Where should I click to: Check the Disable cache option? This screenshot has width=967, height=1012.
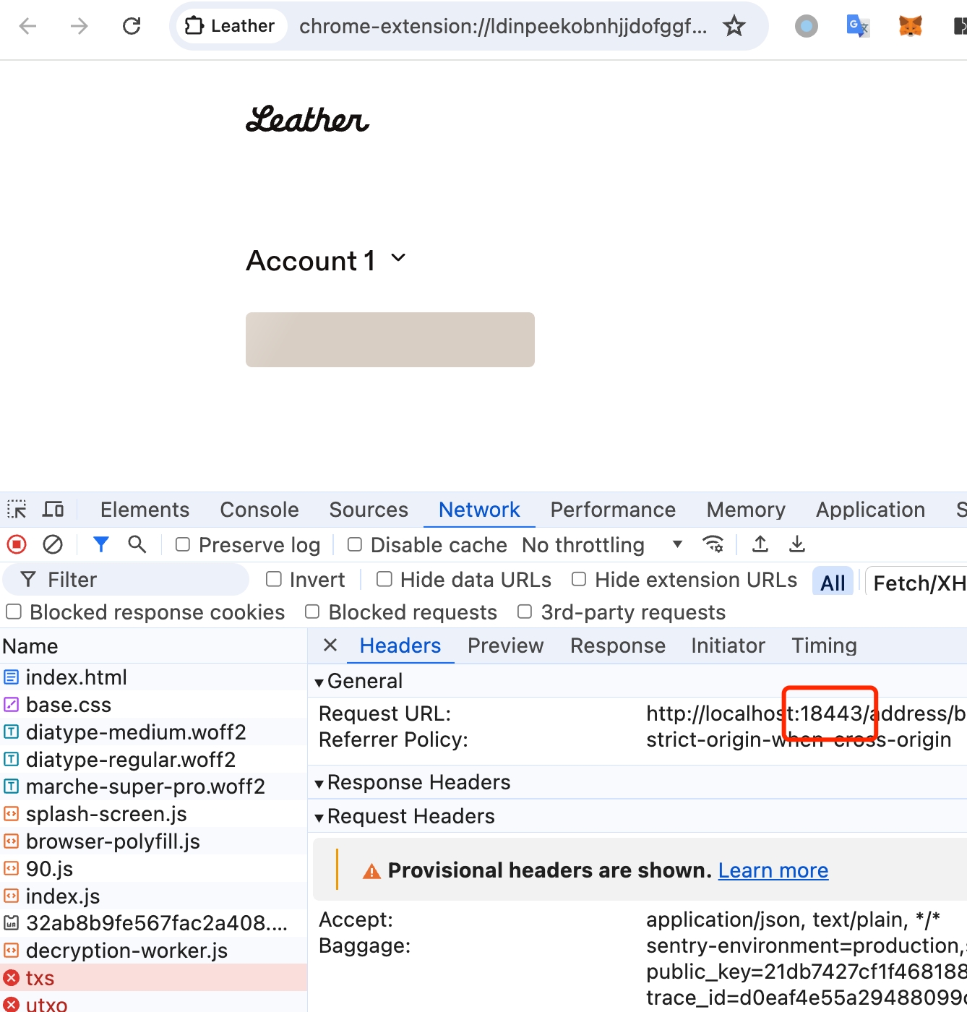355,544
